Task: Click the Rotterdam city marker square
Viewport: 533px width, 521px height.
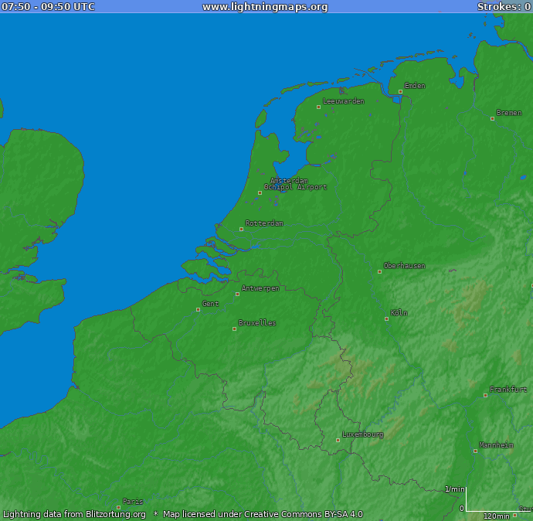Action: click(241, 229)
